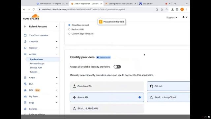This screenshot has height=119, width=211.
Task: Open the Chrome profile avatar
Action: point(182,9)
